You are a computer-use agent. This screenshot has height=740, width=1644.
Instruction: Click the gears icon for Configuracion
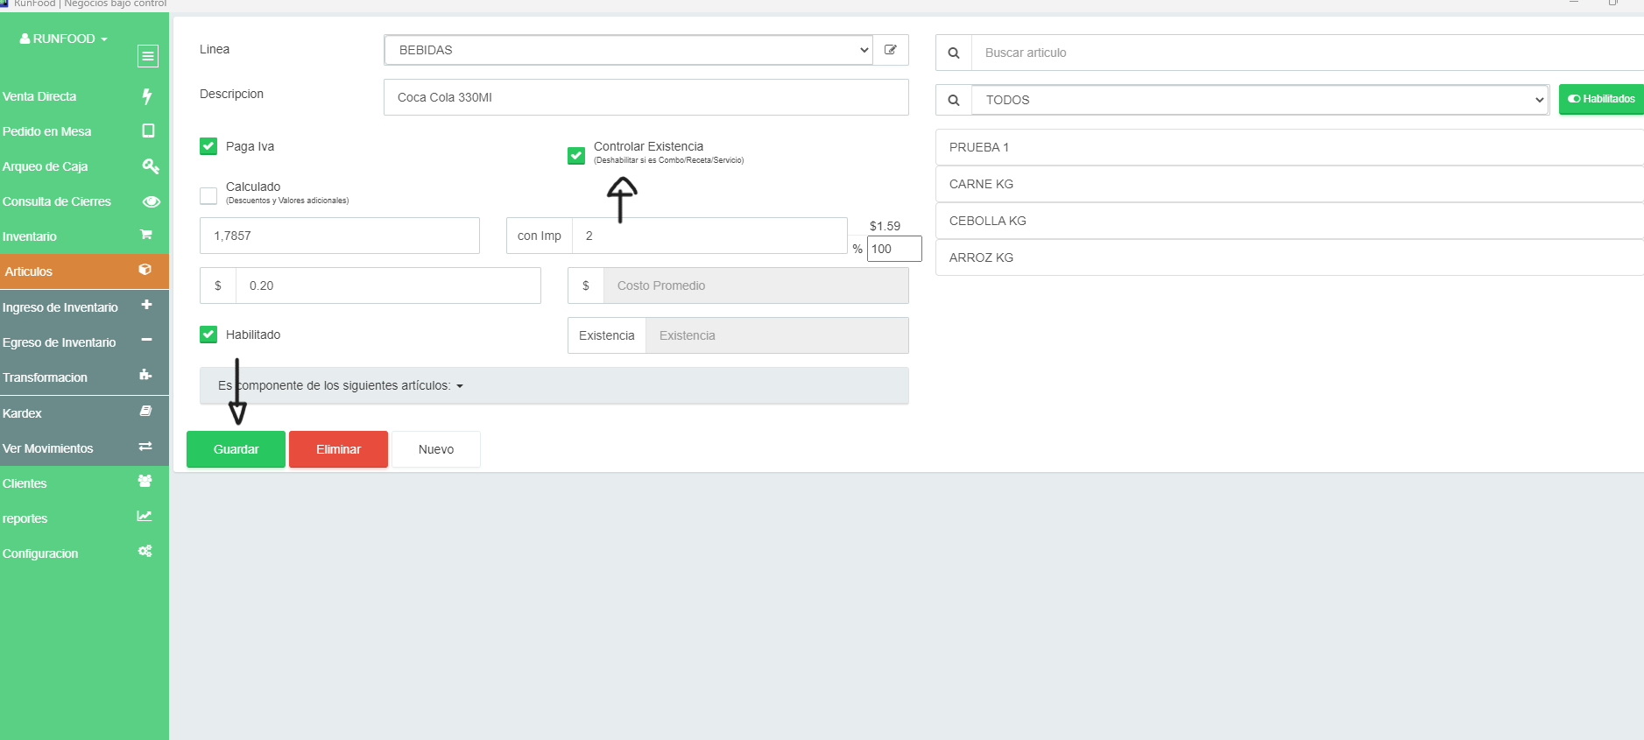[145, 552]
